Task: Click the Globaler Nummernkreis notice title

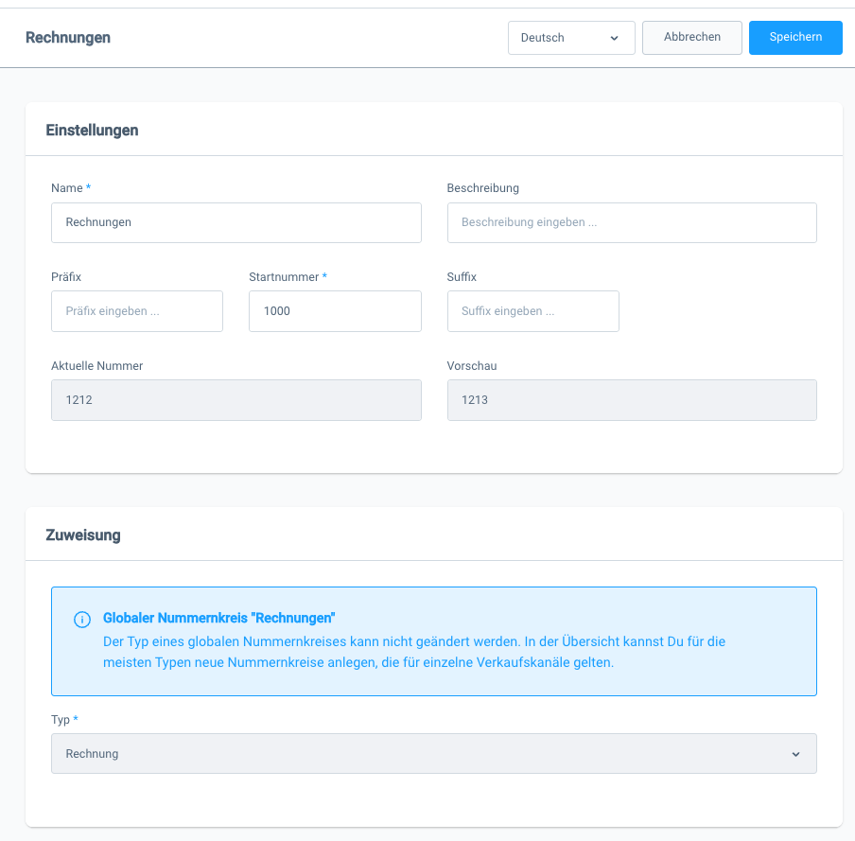Action: pyautogui.click(x=218, y=619)
